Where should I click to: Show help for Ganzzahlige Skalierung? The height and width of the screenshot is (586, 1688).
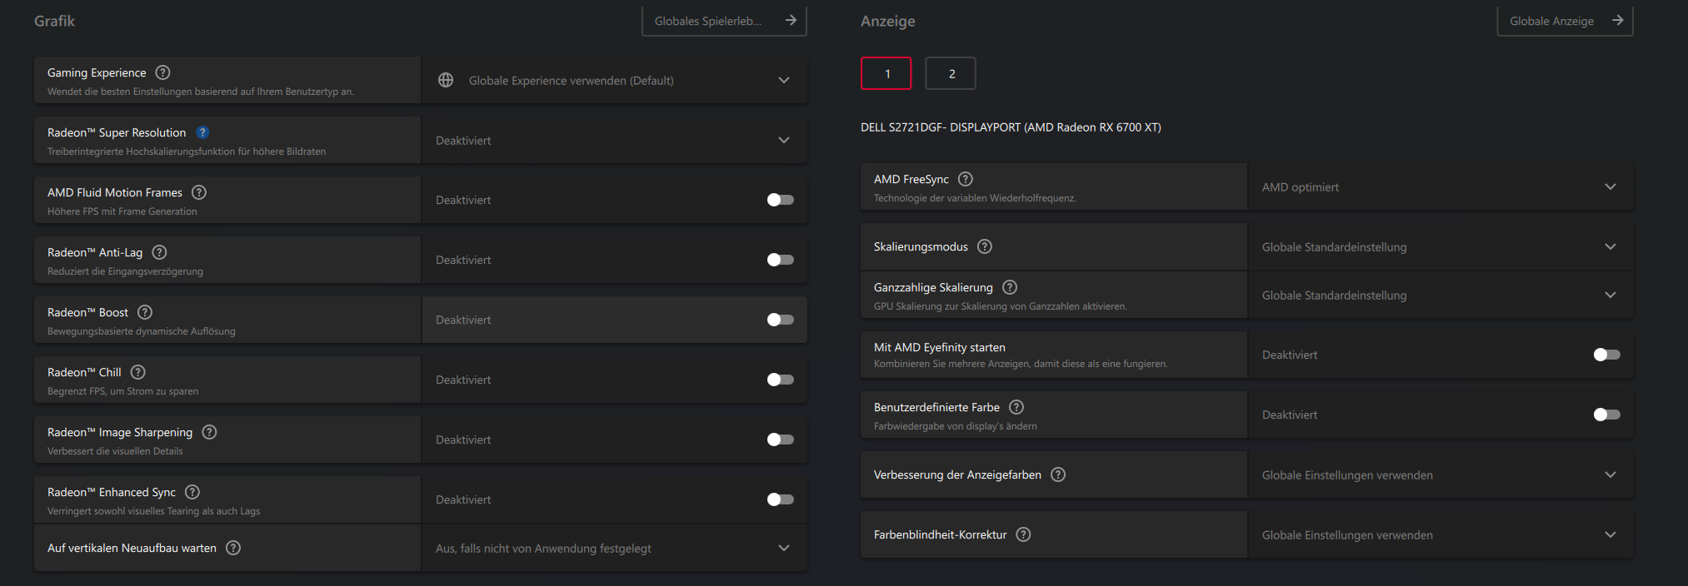point(1010,287)
